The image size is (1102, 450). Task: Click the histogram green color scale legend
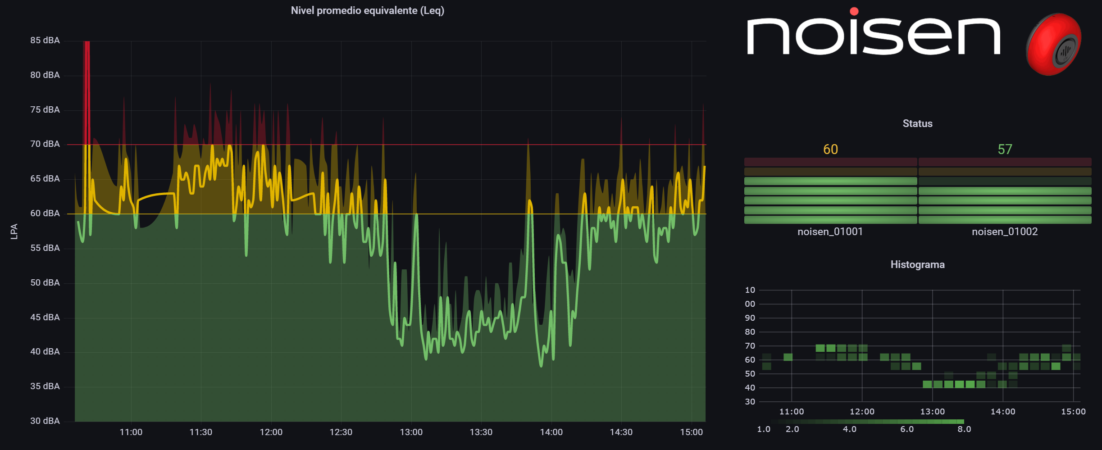click(867, 422)
